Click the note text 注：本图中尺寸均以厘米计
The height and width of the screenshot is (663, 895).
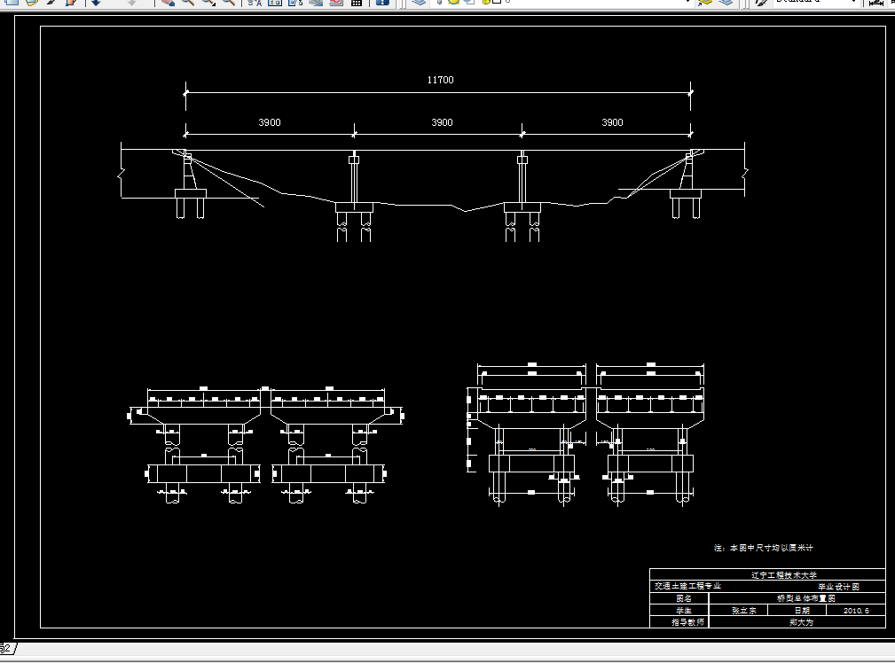763,548
